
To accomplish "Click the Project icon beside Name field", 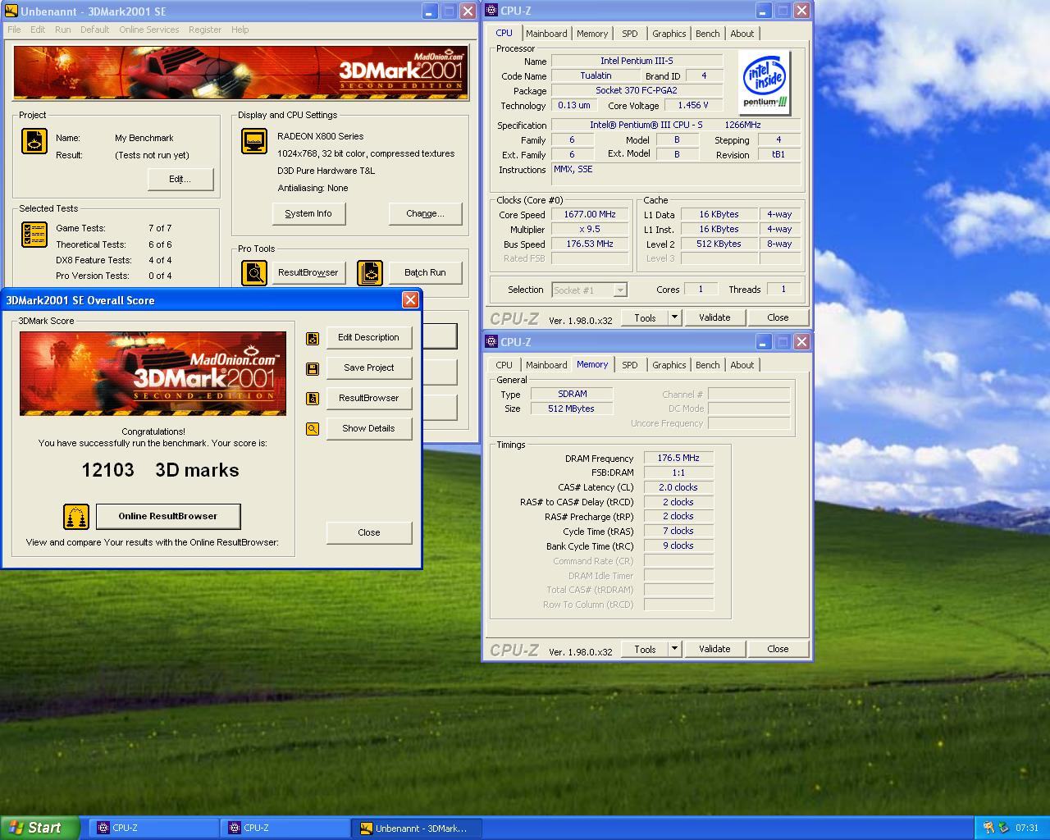I will [x=34, y=141].
